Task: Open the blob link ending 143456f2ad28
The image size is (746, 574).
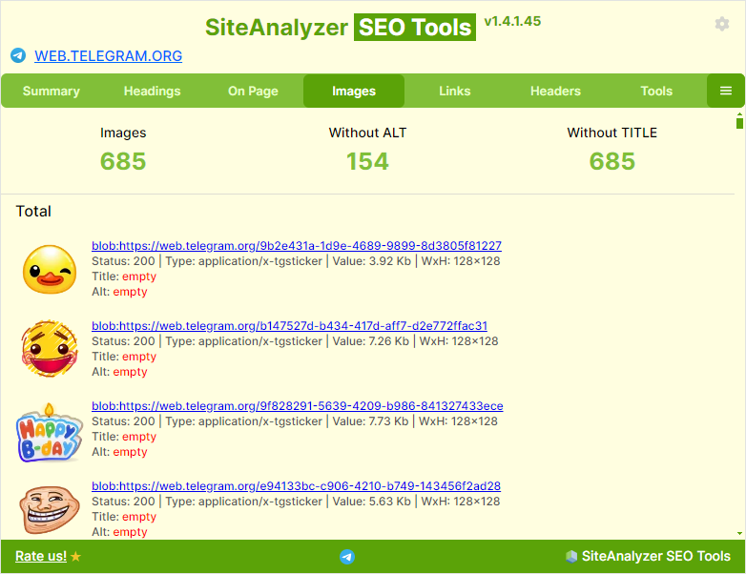Action: point(296,486)
